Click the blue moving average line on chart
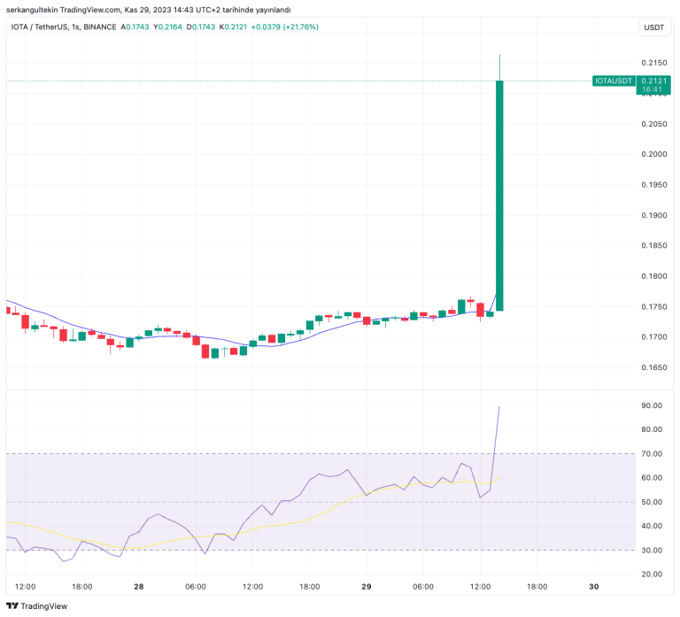This screenshot has width=680, height=617. 221,339
